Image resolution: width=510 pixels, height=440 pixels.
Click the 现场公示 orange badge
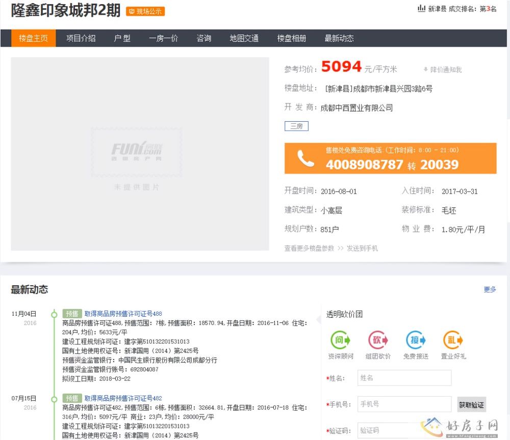(145, 11)
